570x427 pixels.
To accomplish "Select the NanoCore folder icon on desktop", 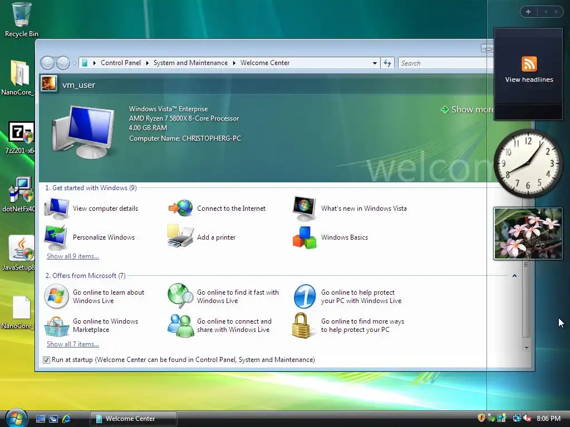I will (19, 73).
